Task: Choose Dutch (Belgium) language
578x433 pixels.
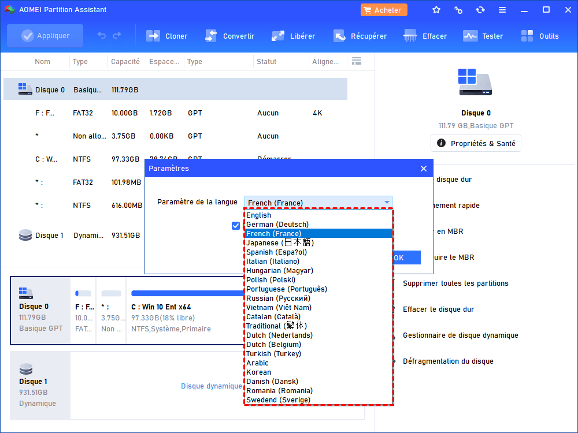Action: click(318, 344)
